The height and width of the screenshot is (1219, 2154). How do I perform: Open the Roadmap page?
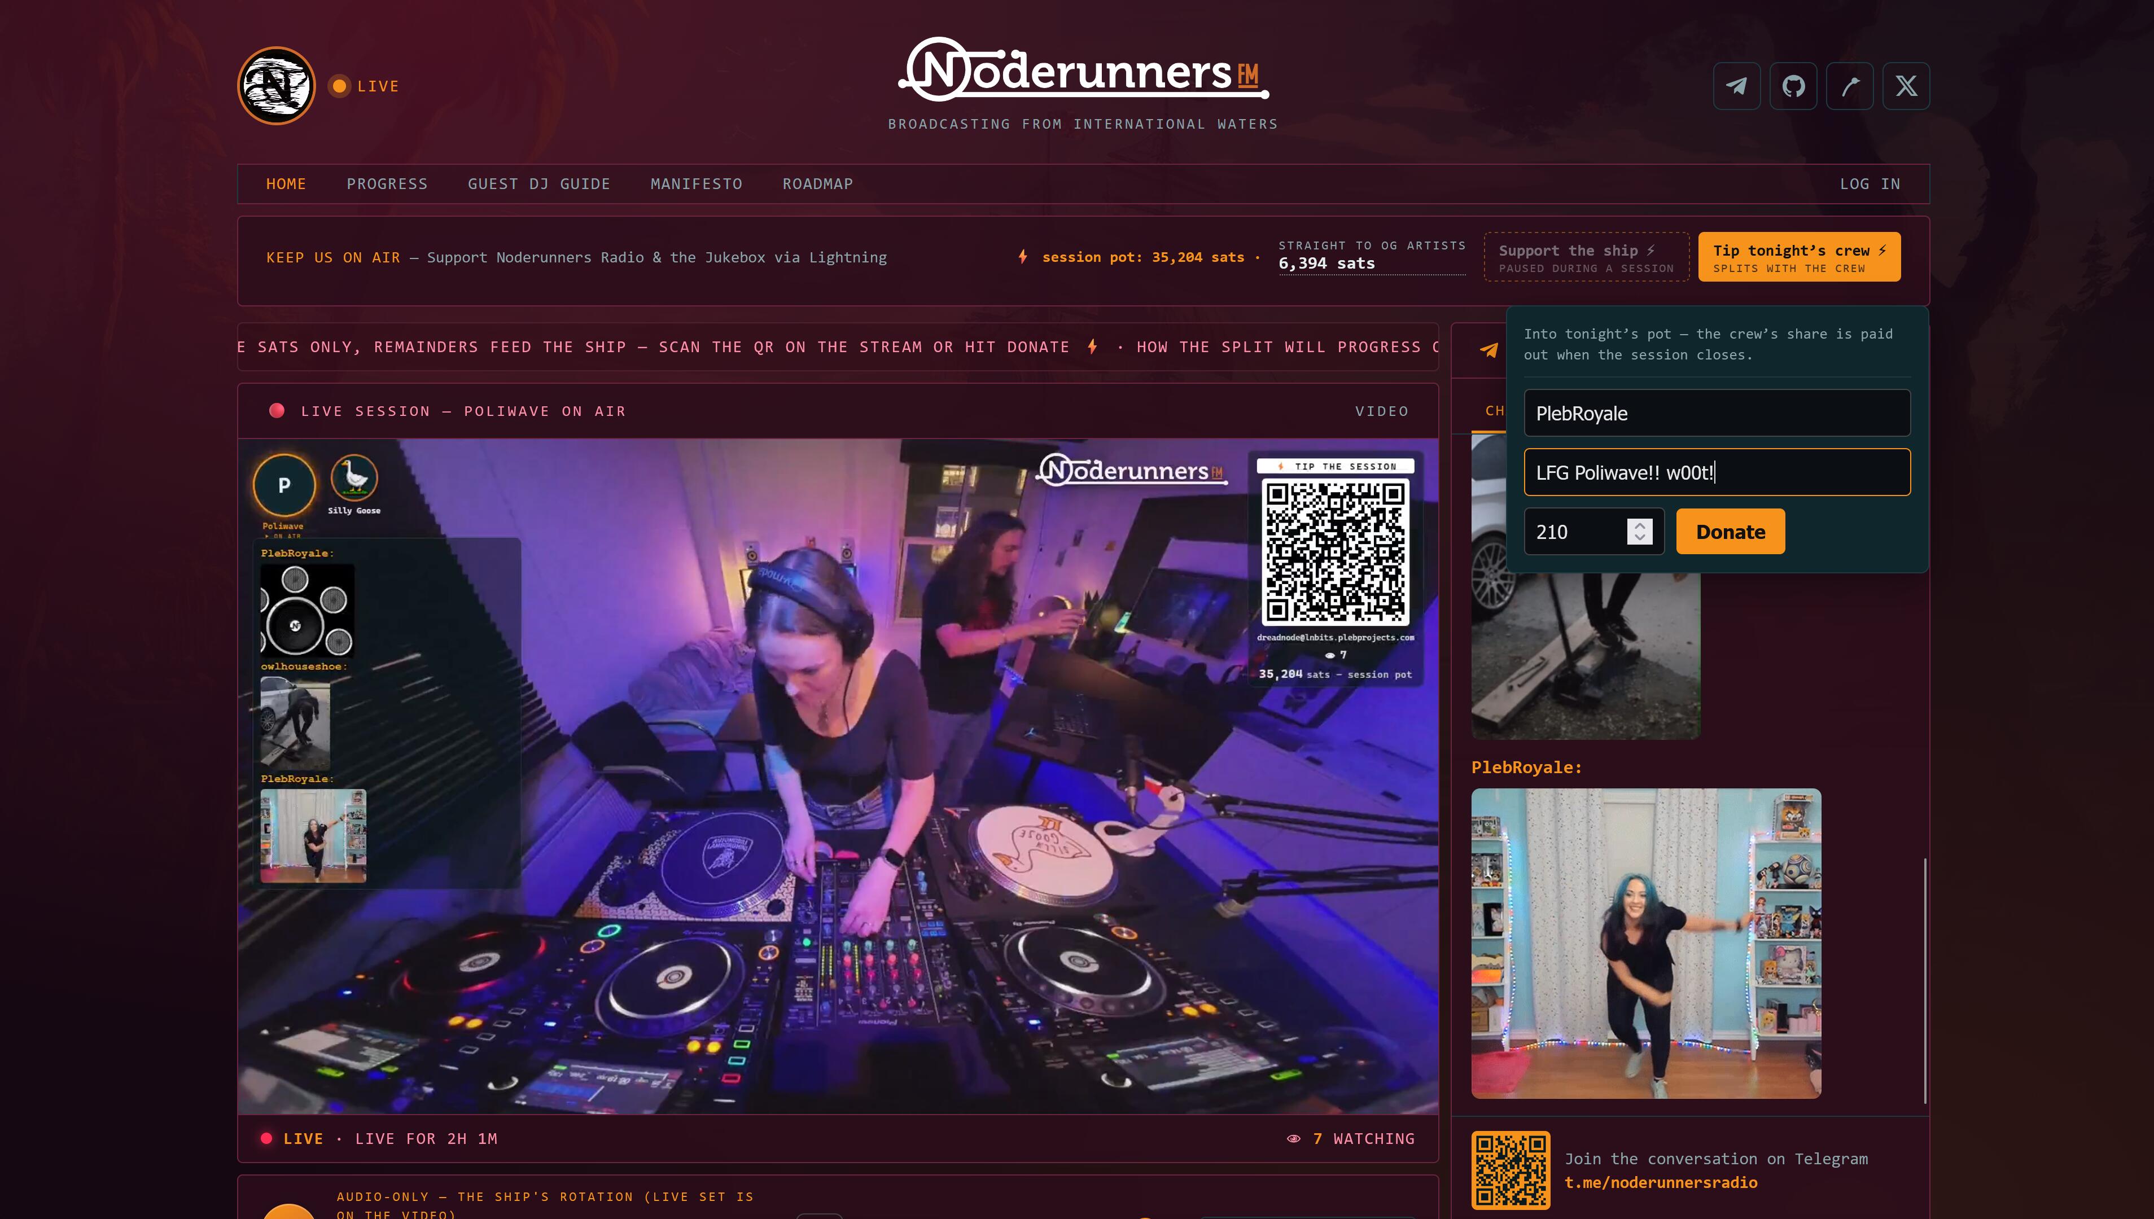(818, 183)
